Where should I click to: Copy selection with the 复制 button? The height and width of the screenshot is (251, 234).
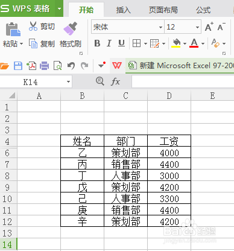click(42, 43)
